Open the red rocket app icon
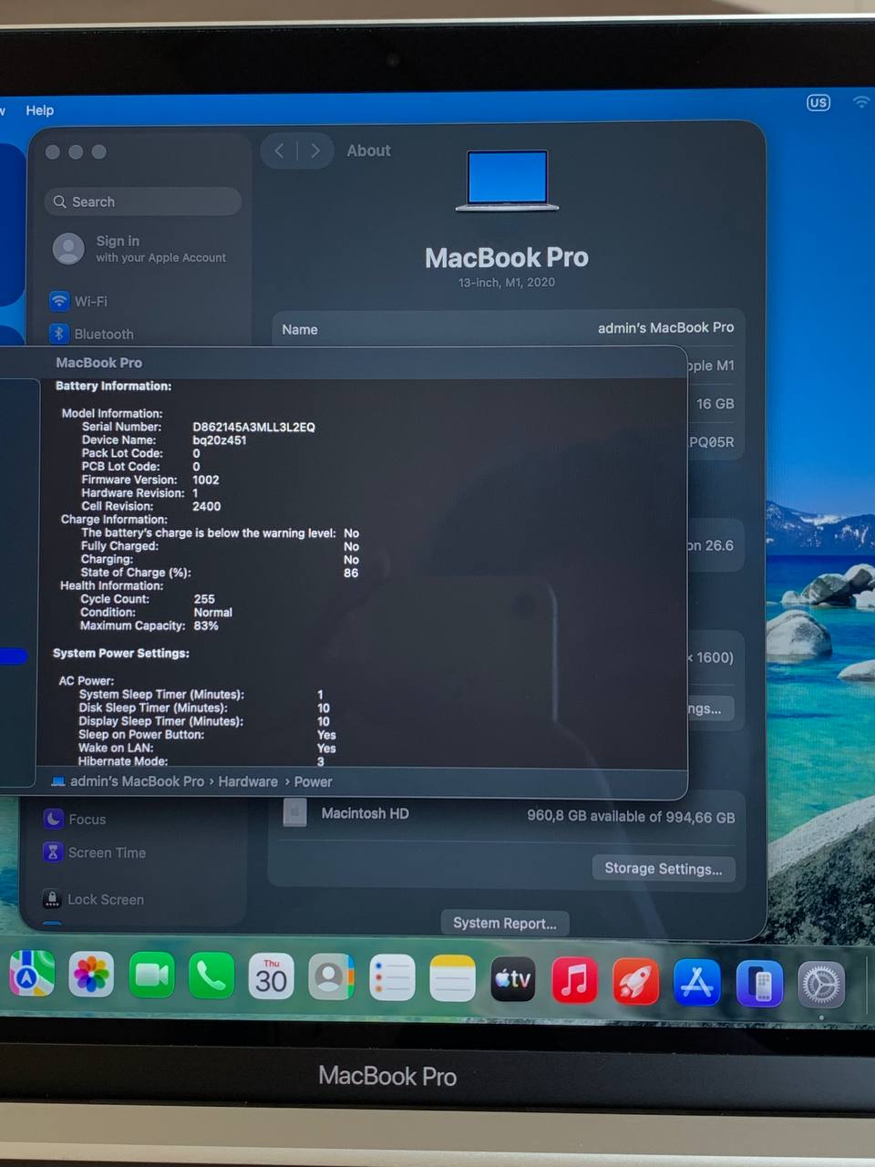Viewport: 875px width, 1167px height. coord(635,981)
